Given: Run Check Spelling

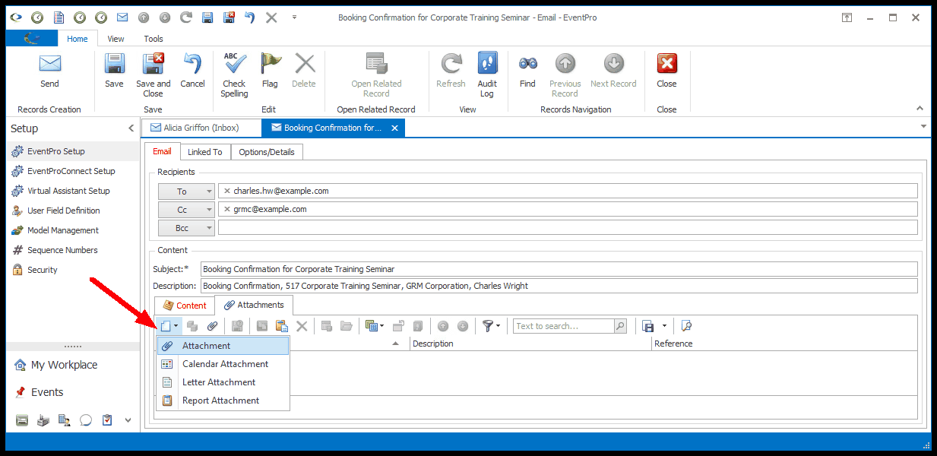Looking at the screenshot, I should pos(234,75).
